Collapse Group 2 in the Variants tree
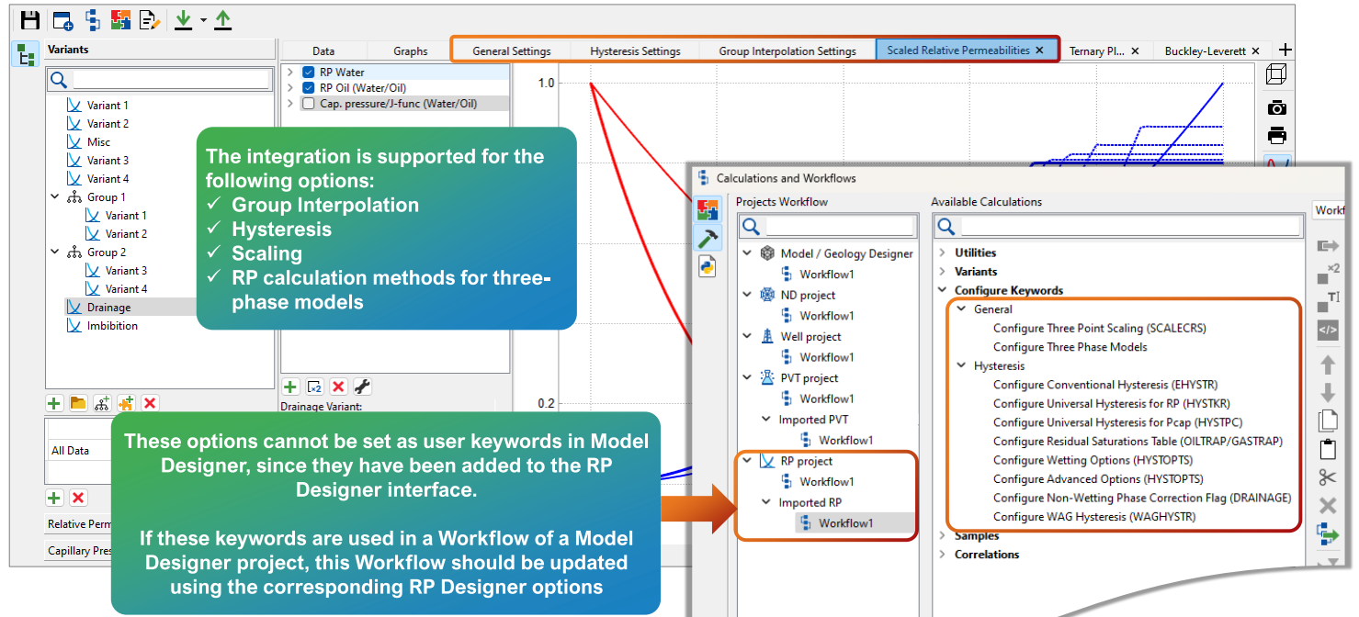Image resolution: width=1359 pixels, height=617 pixels. click(x=55, y=252)
